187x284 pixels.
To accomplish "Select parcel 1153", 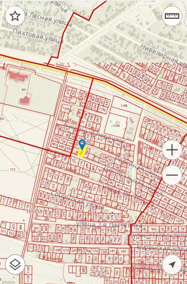I will [x=115, y=234].
